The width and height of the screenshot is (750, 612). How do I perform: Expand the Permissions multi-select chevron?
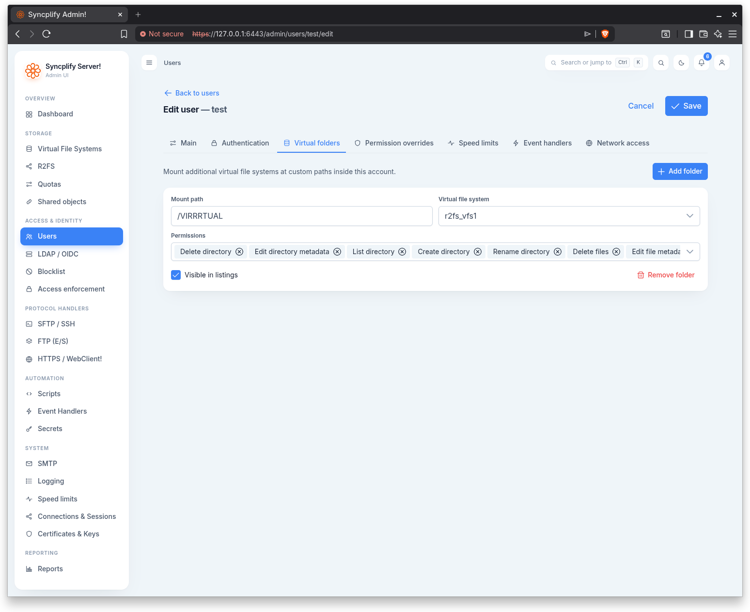pos(690,252)
